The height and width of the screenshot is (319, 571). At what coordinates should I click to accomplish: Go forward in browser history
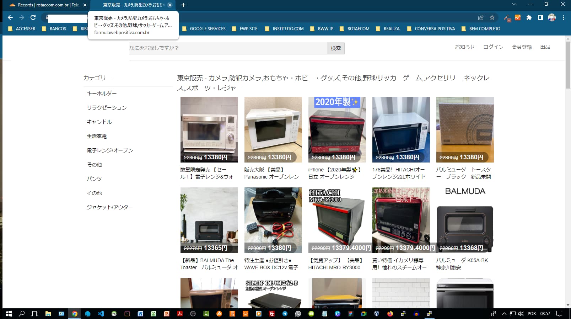(22, 17)
